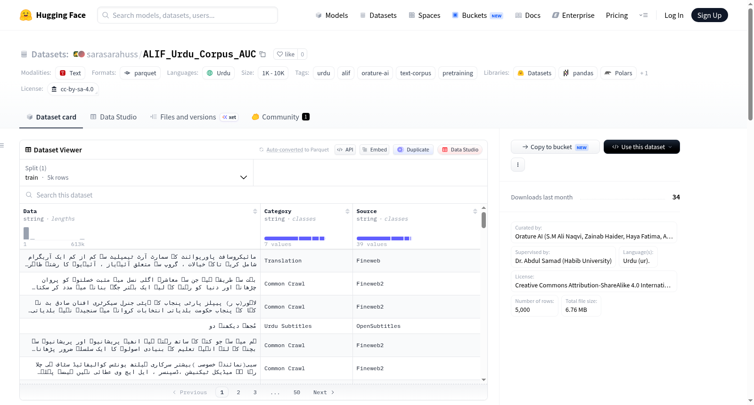
Task: Sort the Data column
Action: click(x=255, y=211)
